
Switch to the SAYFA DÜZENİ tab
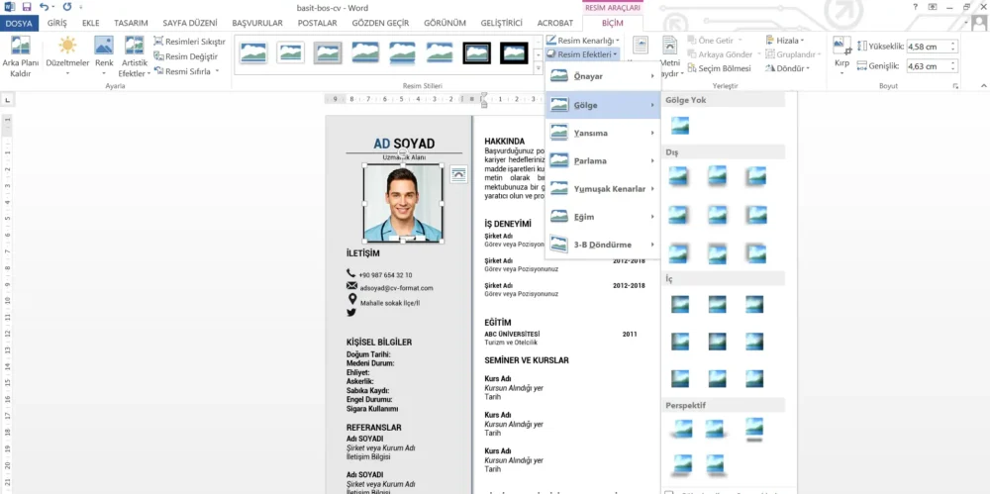tap(190, 23)
